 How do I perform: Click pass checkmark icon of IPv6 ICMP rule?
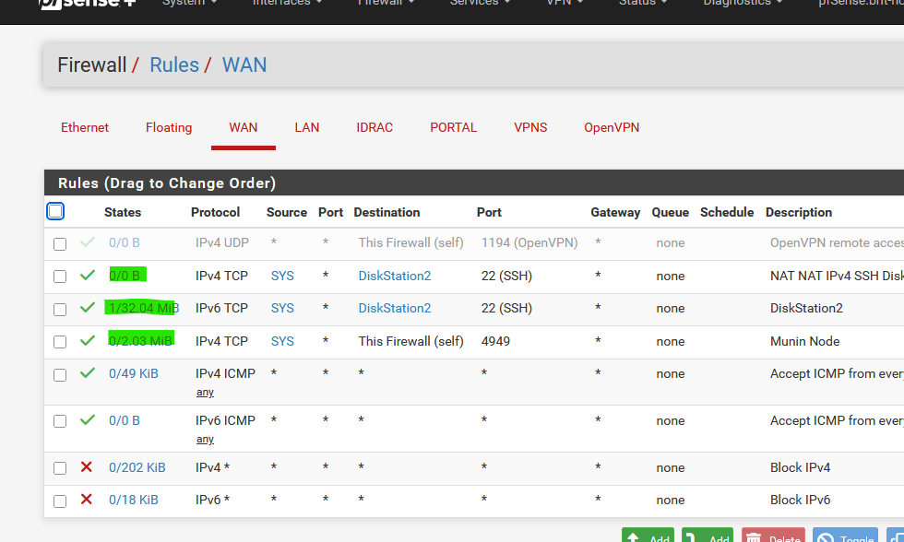click(x=87, y=420)
